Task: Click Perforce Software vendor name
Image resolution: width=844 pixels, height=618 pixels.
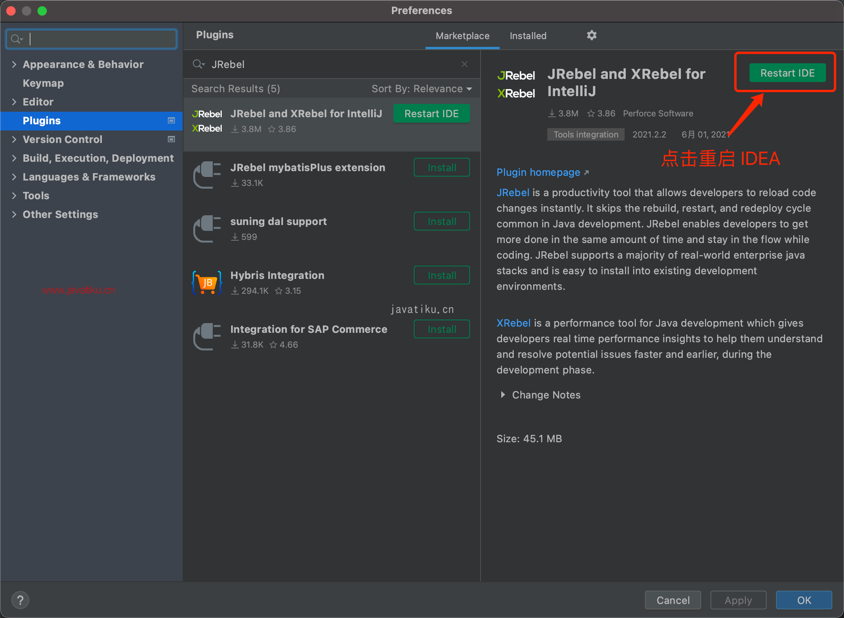Action: (x=658, y=114)
